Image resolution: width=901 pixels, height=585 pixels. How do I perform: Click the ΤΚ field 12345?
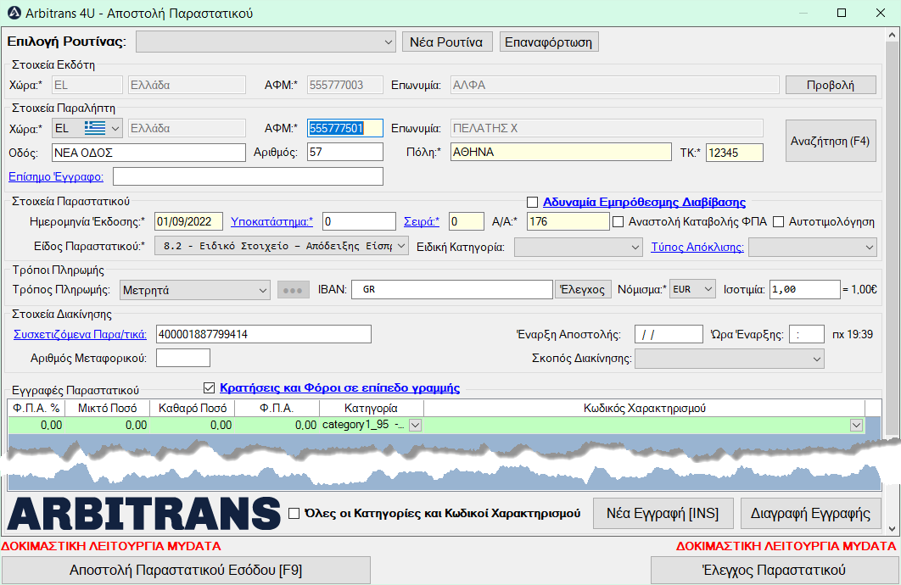[735, 153]
